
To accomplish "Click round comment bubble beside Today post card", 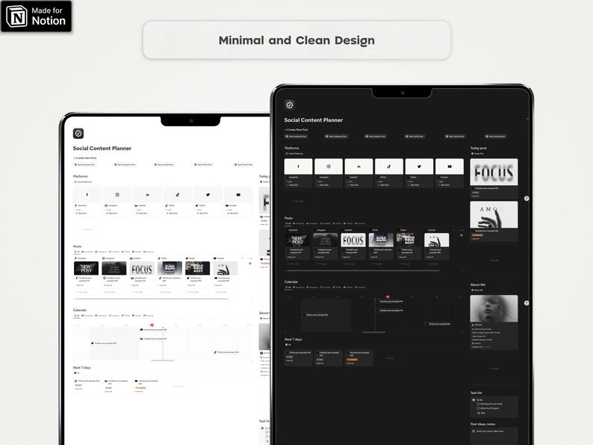I will (527, 199).
